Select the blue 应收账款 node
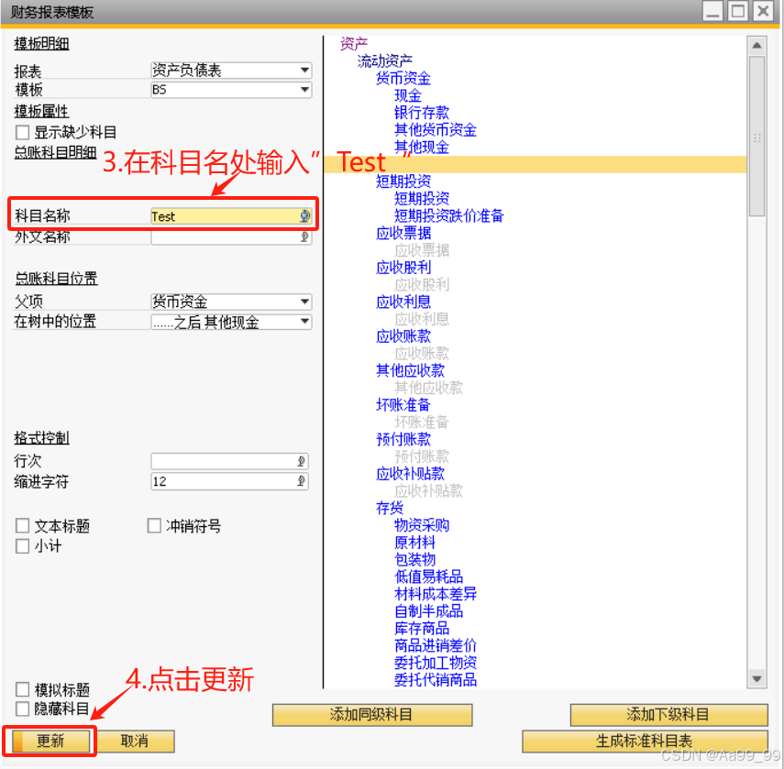Screen dimensions: 784x769 point(403,336)
